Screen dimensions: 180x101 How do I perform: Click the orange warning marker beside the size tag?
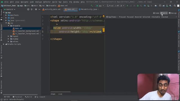(103, 30)
